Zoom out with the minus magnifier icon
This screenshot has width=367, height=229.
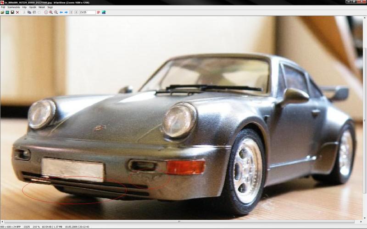coord(56,12)
